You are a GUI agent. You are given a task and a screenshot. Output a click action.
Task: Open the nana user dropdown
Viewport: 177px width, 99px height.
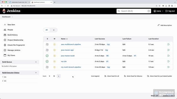pos(158,11)
